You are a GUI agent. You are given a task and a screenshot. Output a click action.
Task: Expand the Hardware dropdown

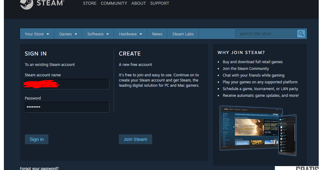pyautogui.click(x=130, y=34)
